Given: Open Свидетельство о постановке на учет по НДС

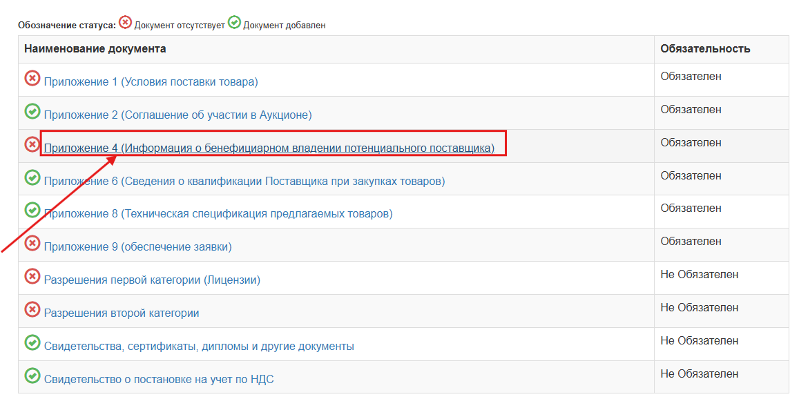Looking at the screenshot, I should (x=159, y=380).
